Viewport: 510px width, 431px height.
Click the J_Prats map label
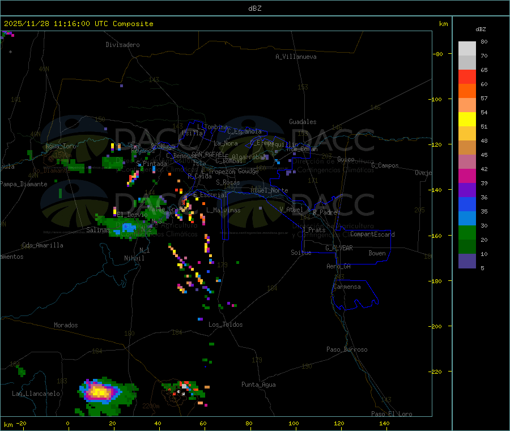[313, 230]
